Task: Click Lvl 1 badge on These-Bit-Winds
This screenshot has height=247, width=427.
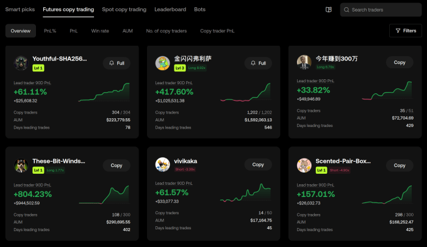Action: pos(38,170)
